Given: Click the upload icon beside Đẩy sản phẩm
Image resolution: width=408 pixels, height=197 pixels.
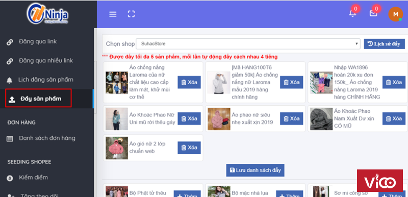Looking at the screenshot, I should [x=12, y=100].
